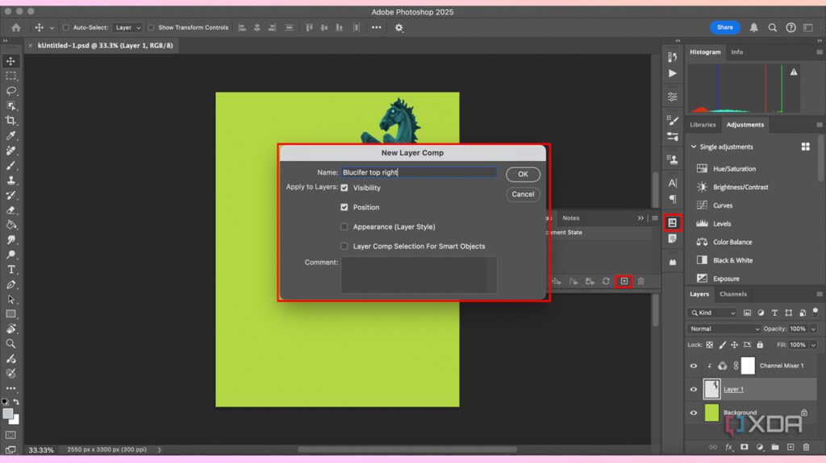Click the horizontal canvas scrollbar

407,449
